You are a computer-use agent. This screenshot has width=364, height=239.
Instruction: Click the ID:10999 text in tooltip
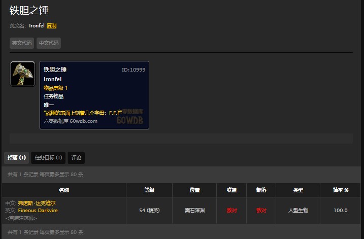(134, 70)
